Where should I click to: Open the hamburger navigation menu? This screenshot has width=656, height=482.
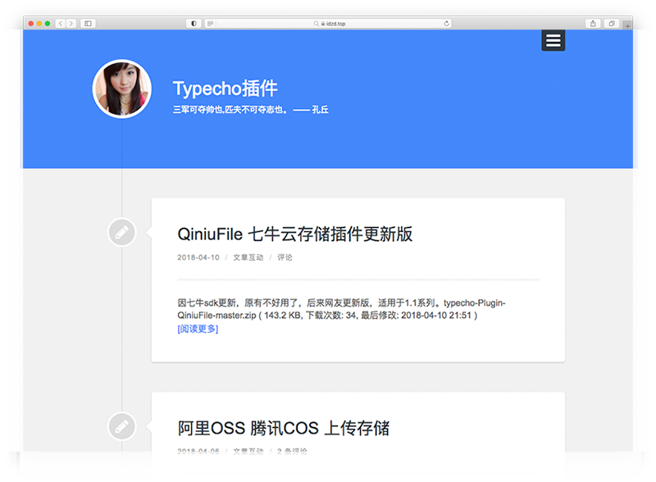click(x=553, y=40)
